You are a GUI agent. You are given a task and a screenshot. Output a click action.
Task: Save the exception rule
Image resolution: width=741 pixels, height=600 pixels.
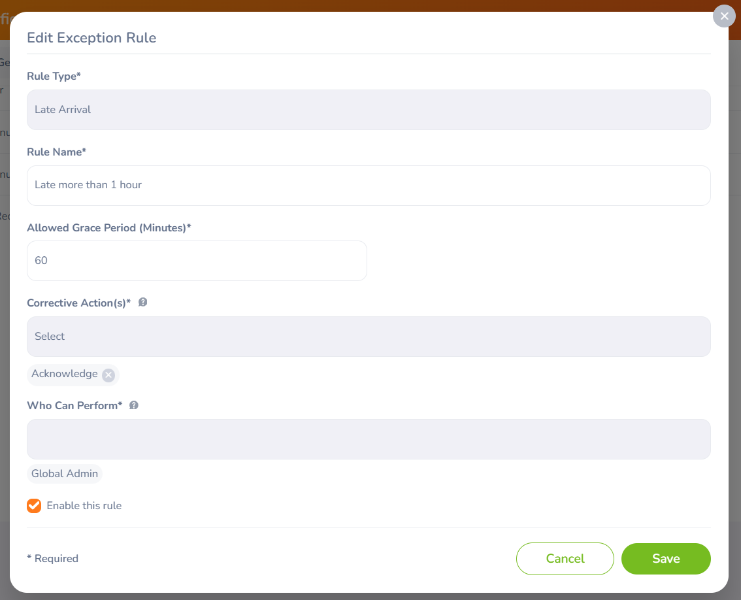666,559
